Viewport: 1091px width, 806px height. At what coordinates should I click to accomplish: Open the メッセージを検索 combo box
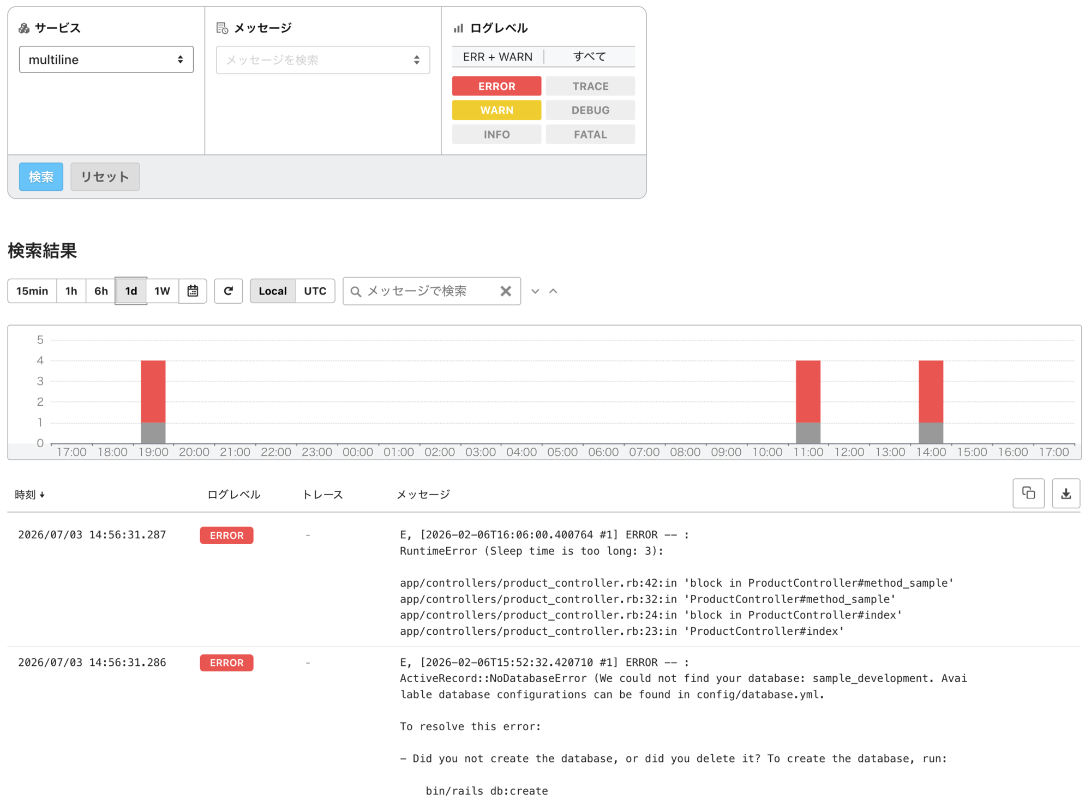(323, 60)
